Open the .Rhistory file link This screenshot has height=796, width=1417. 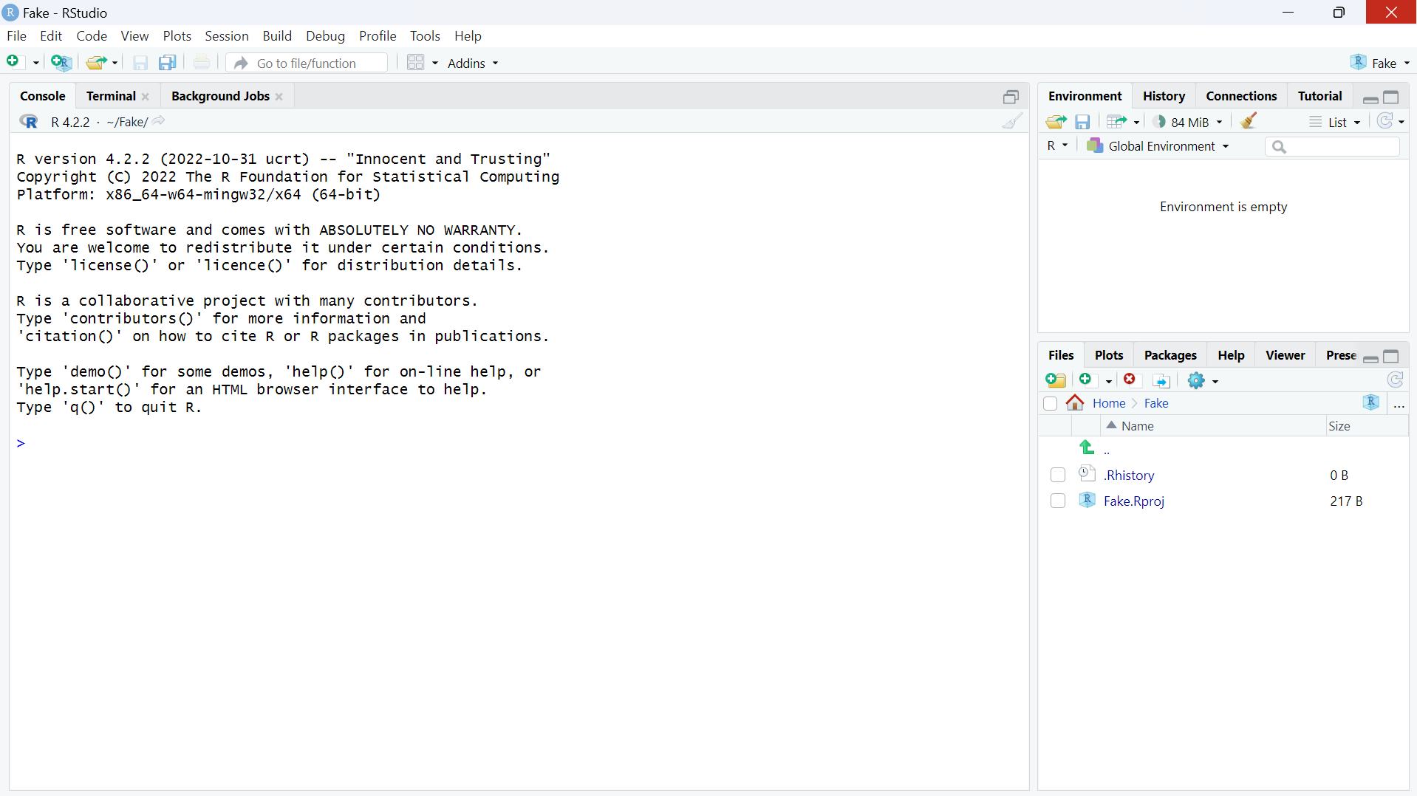tap(1129, 475)
